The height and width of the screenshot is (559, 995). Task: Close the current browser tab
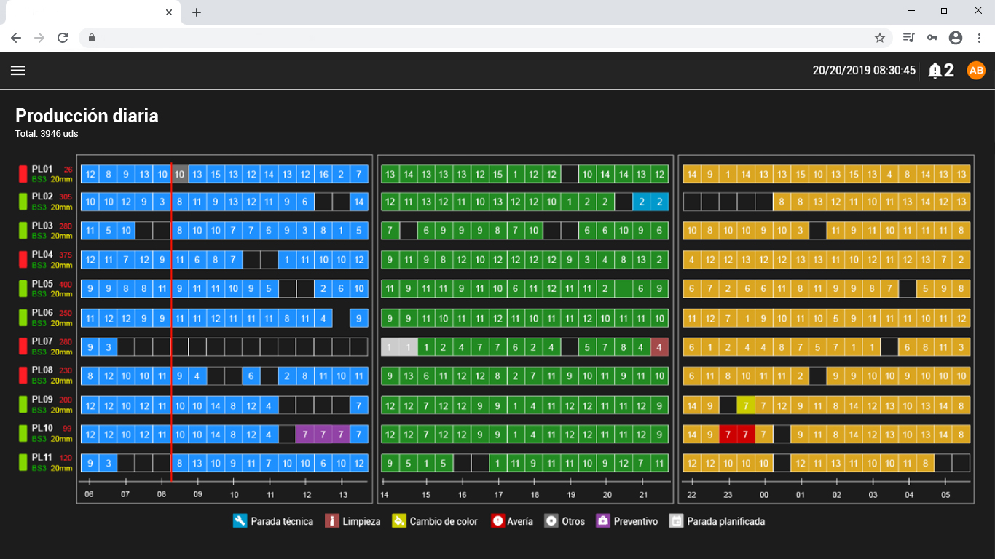click(x=169, y=12)
